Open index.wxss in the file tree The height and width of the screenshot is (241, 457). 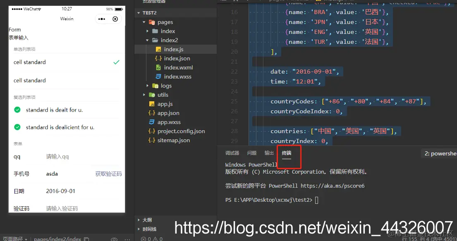click(x=177, y=76)
